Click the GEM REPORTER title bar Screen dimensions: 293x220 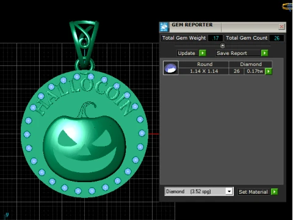[223, 27]
